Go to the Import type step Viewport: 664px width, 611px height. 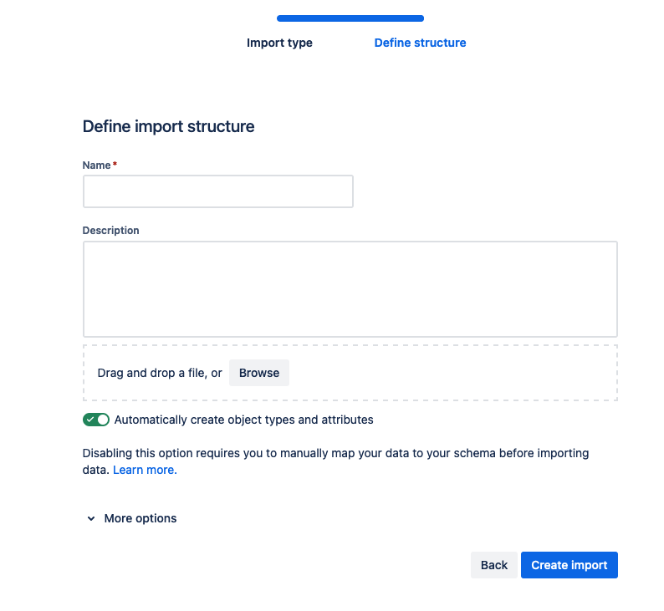[x=279, y=43]
